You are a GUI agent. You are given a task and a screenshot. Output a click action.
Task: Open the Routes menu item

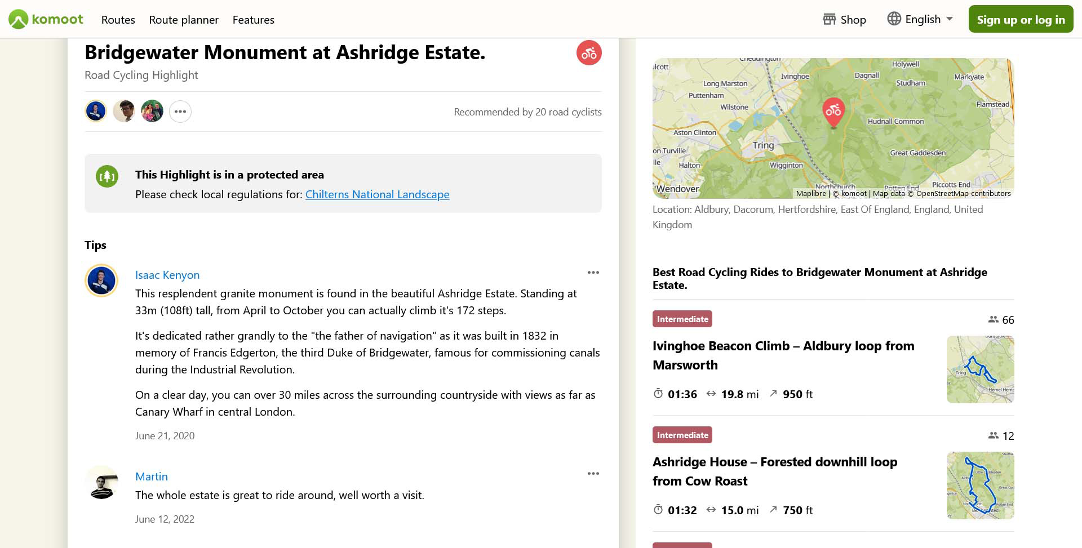118,20
